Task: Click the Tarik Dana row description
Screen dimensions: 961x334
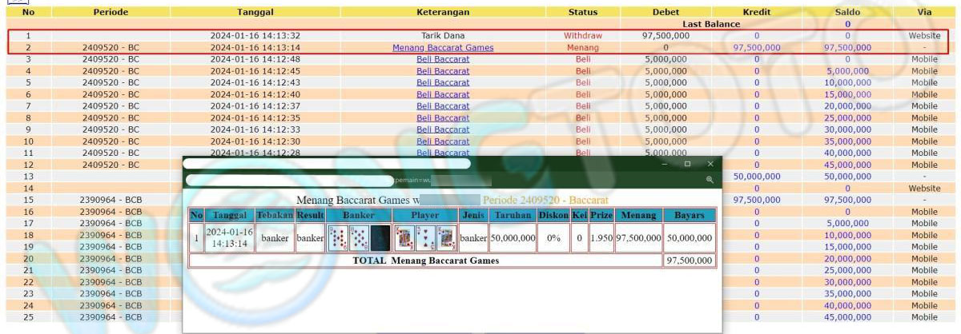Action: [x=443, y=36]
